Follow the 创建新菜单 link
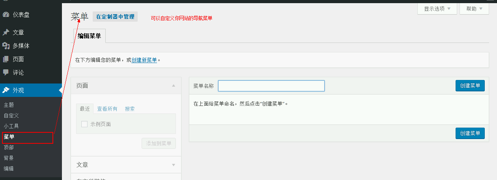This screenshot has height=180, width=497. [x=144, y=60]
